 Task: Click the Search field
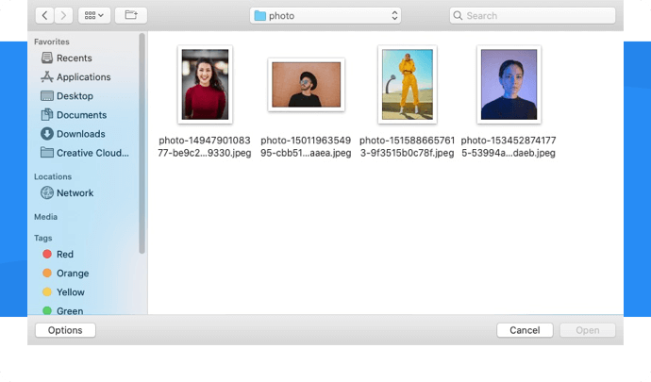click(x=532, y=16)
